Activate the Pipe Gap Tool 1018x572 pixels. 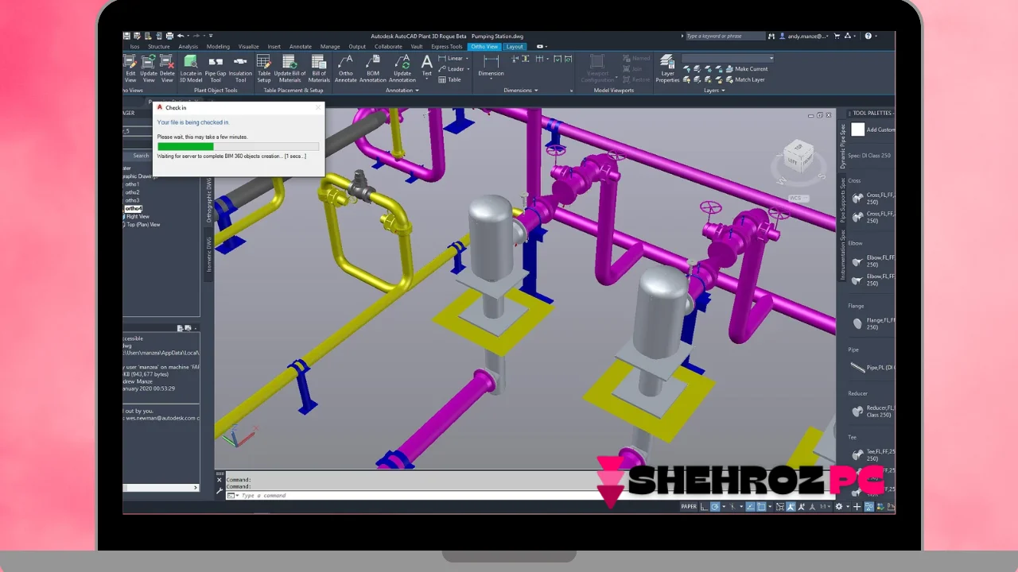click(216, 68)
